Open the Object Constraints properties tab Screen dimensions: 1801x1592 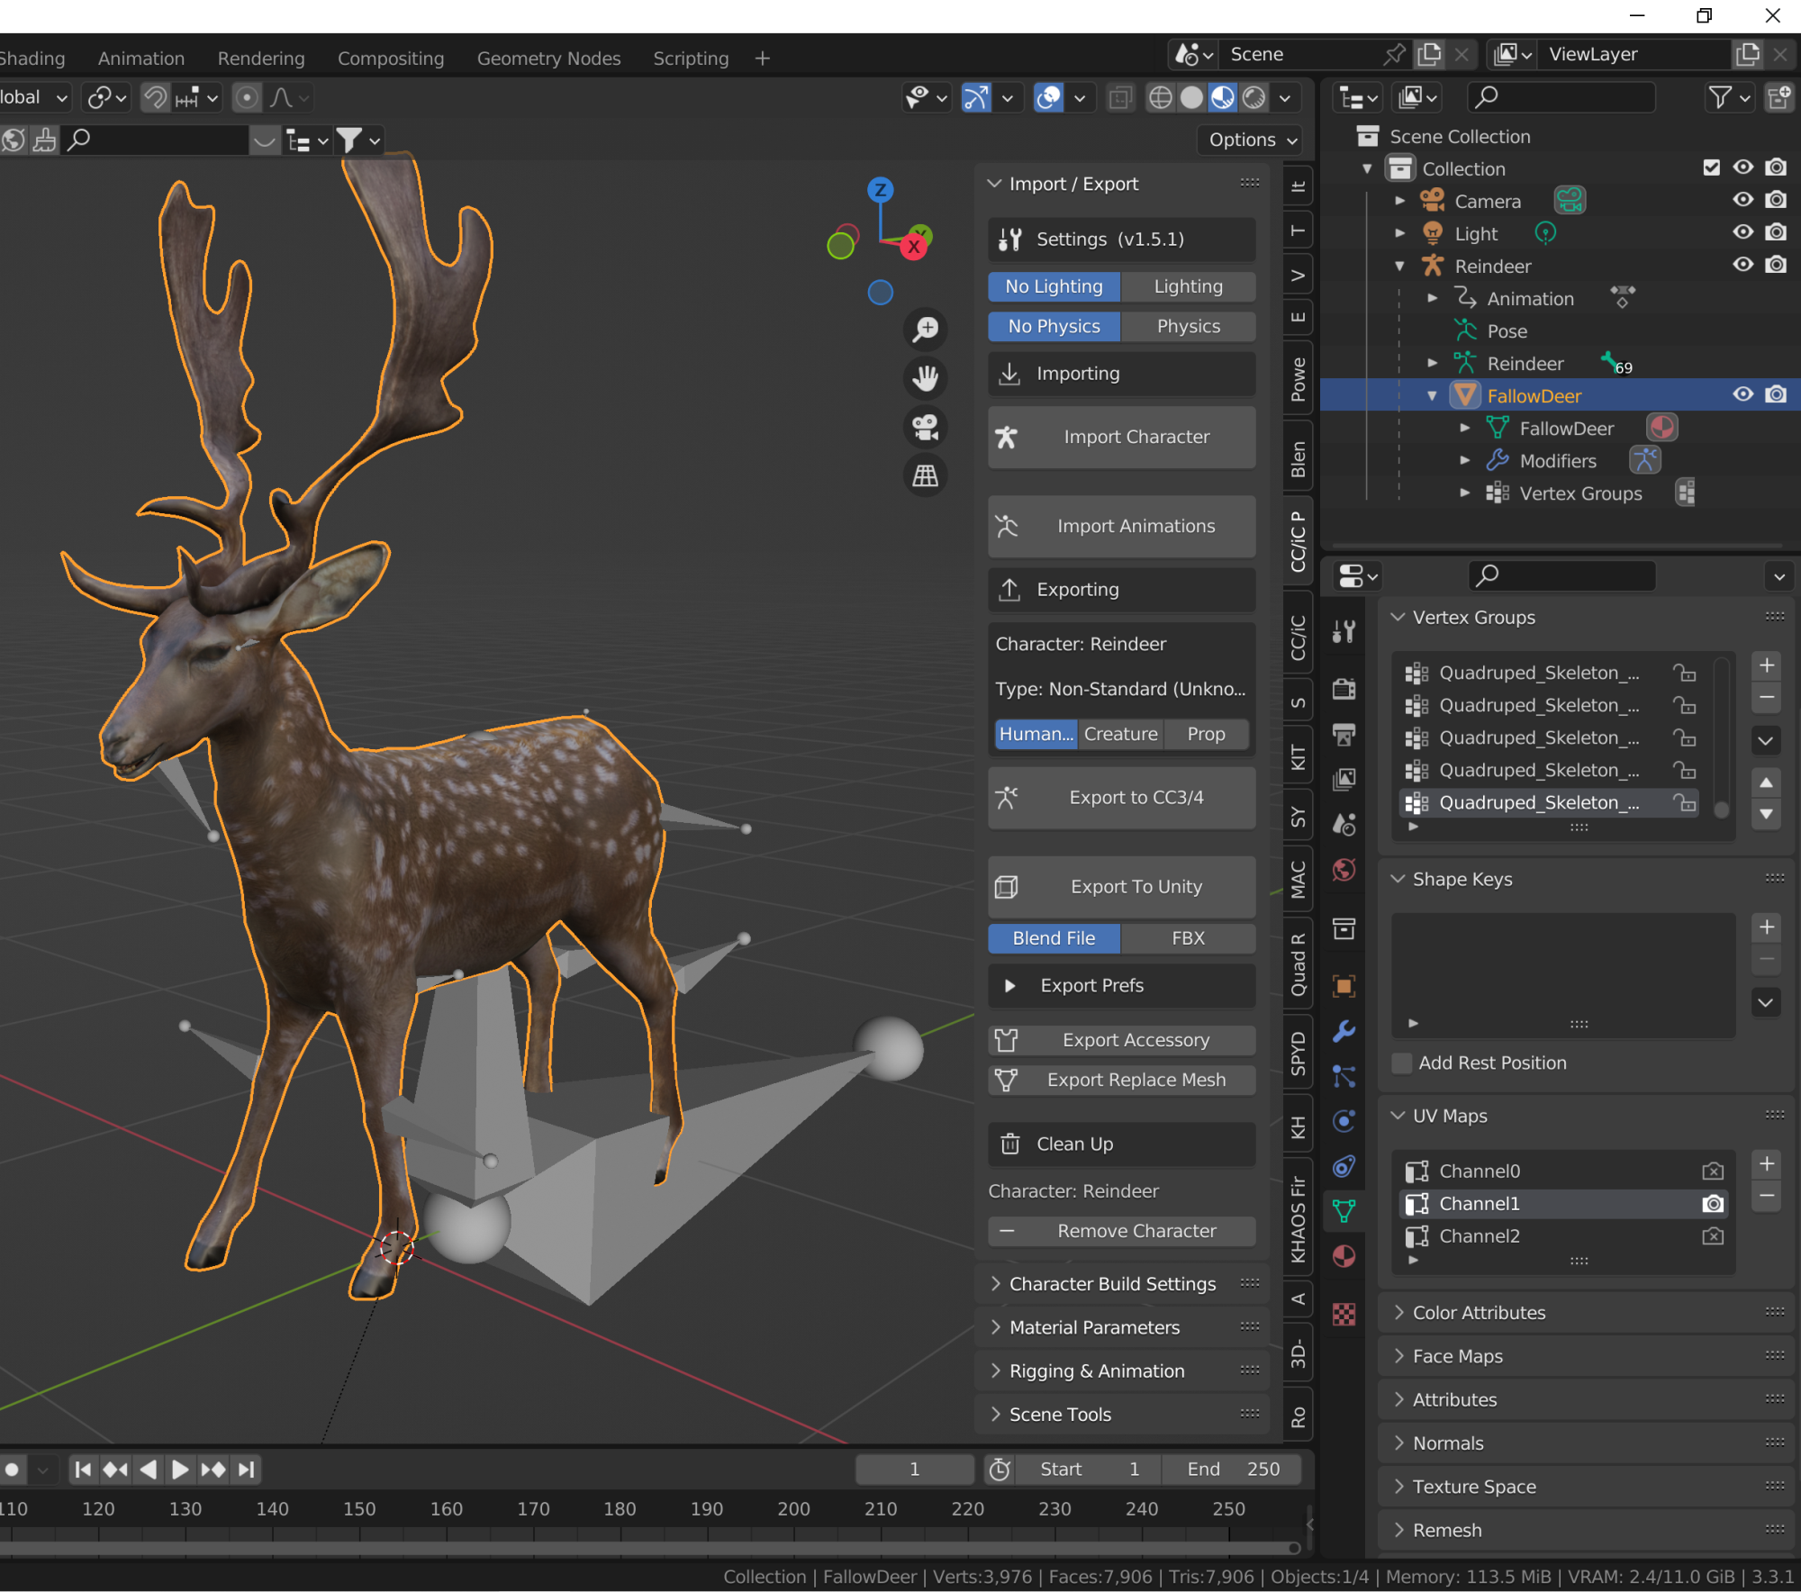pos(1344,1166)
